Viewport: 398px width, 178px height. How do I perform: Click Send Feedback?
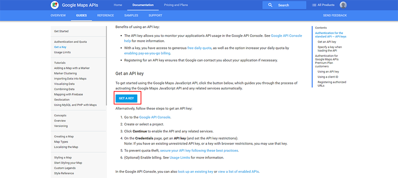335,16
